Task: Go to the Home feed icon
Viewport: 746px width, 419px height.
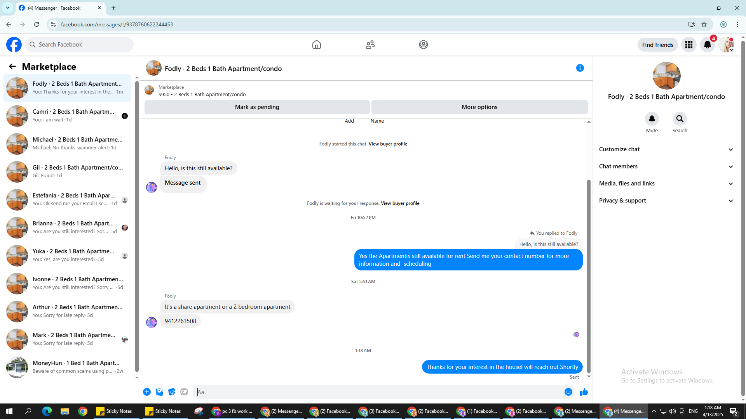Action: (x=317, y=45)
